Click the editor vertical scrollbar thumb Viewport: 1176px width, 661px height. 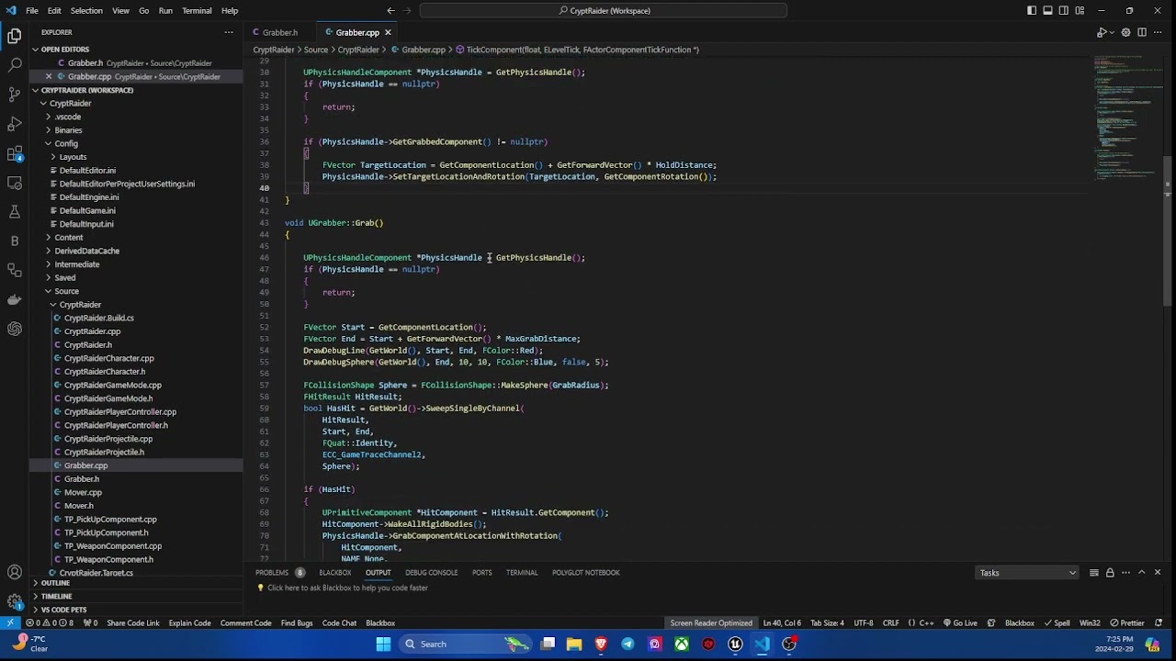(x=1168, y=231)
